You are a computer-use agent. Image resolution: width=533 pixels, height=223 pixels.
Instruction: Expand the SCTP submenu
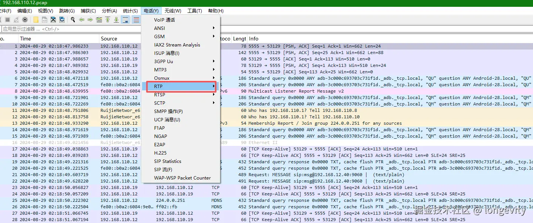[x=181, y=103]
